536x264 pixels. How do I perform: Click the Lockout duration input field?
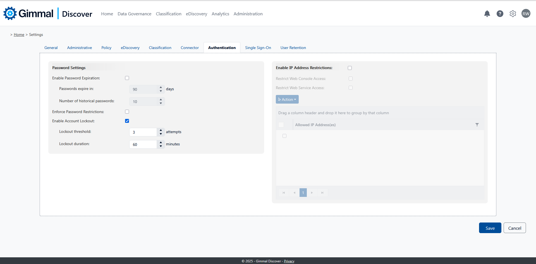coord(143,145)
